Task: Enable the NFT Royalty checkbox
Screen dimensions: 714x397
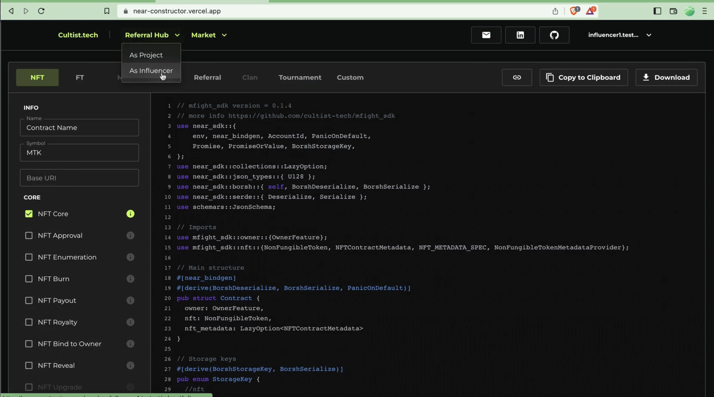Action: coord(29,322)
